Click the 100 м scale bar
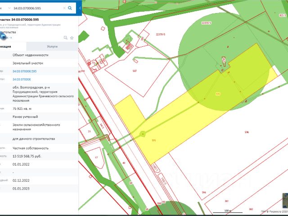 (228, 211)
